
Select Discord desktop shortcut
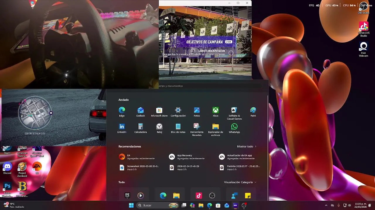click(x=7, y=169)
